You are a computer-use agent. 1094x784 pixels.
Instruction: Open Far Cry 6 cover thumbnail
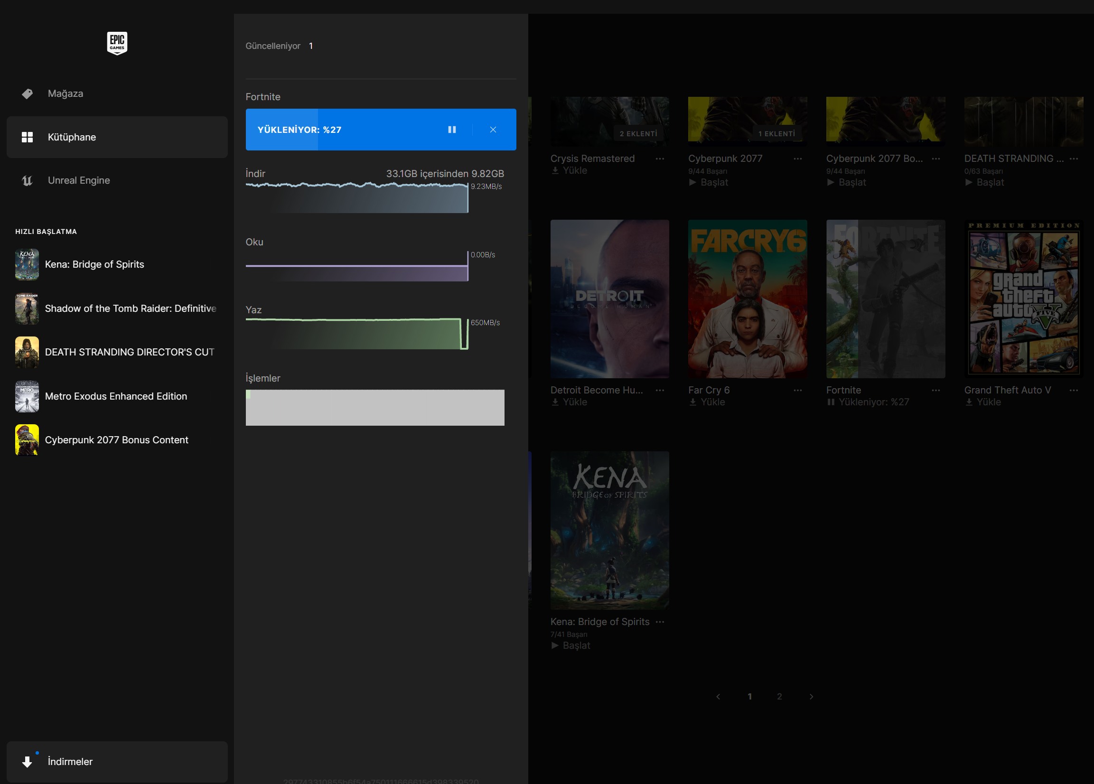748,299
